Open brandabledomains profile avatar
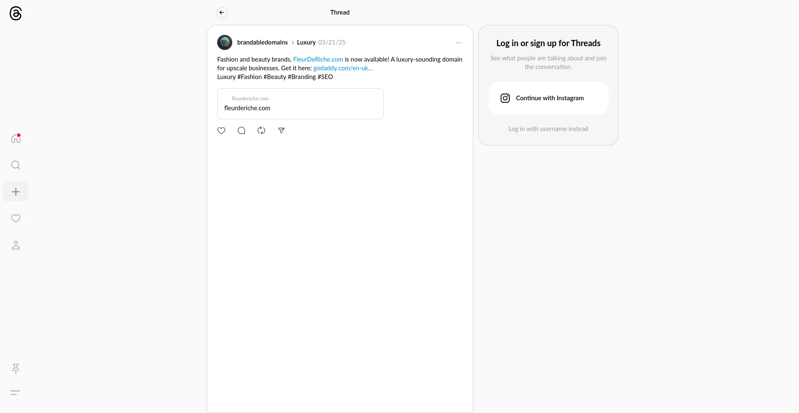Image resolution: width=799 pixels, height=413 pixels. [x=225, y=42]
